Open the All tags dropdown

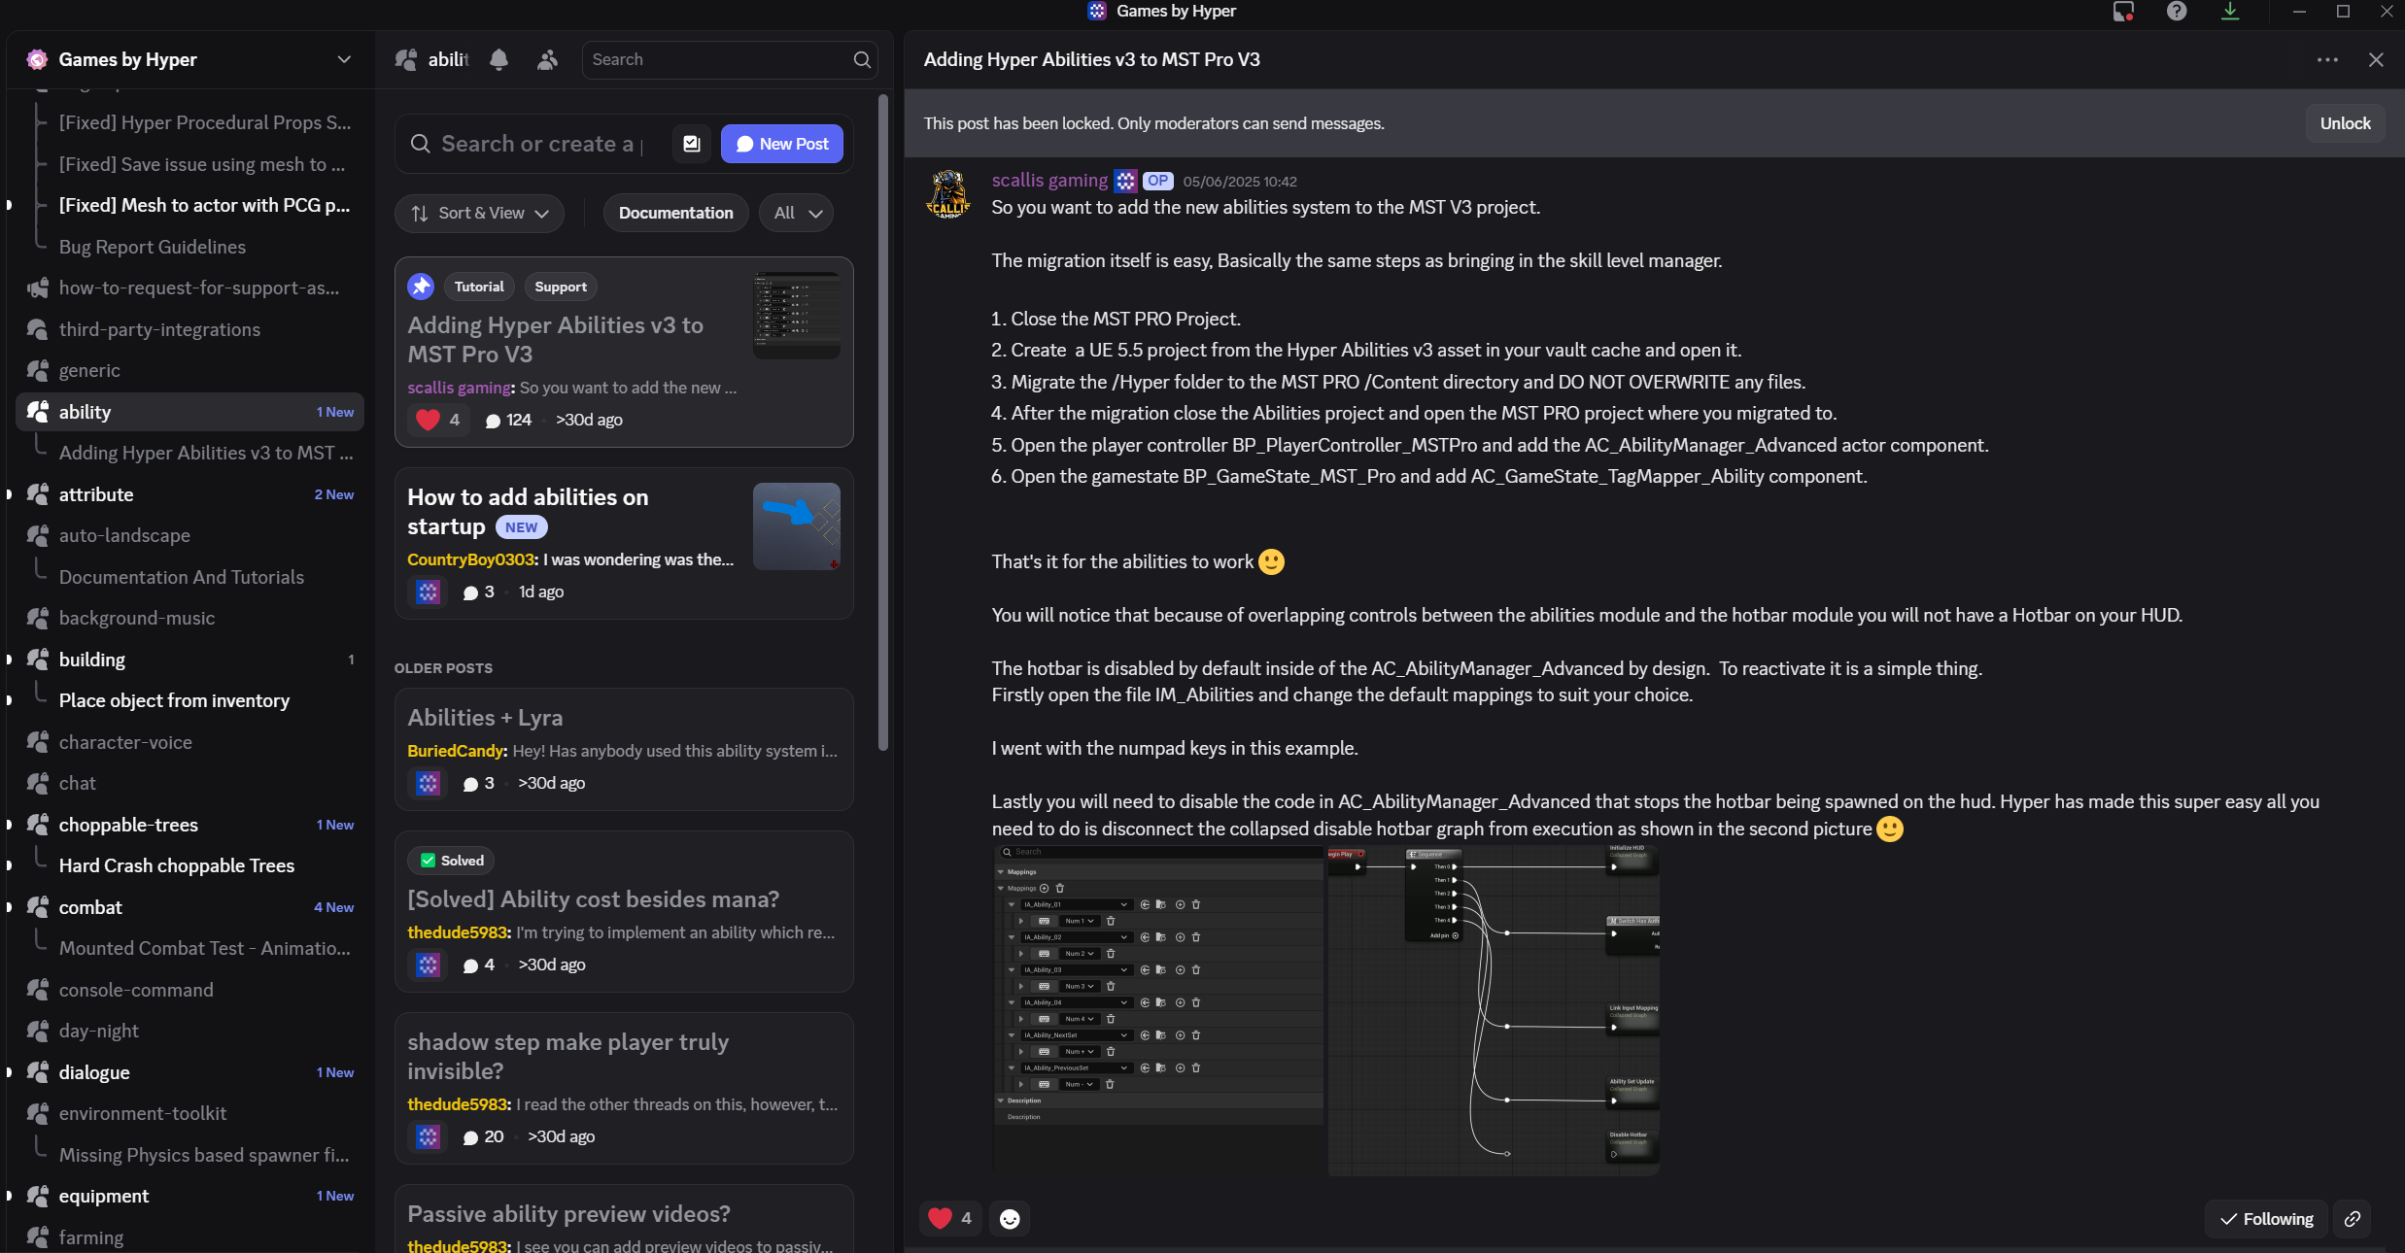click(796, 213)
